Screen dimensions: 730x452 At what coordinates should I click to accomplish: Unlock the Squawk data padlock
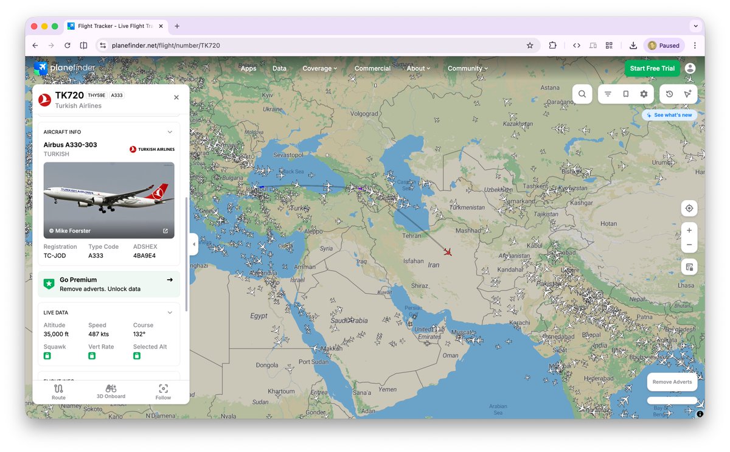click(47, 355)
